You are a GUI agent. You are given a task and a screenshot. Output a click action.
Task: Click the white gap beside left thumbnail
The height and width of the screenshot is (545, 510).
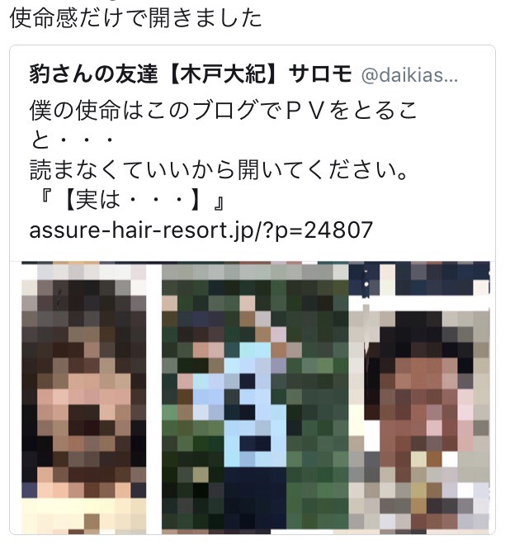click(153, 398)
